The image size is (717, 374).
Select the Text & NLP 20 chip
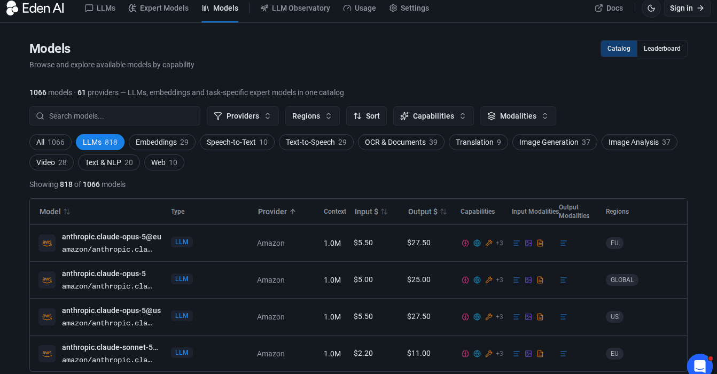[x=109, y=162]
